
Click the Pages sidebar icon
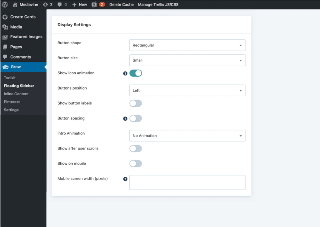point(5,47)
